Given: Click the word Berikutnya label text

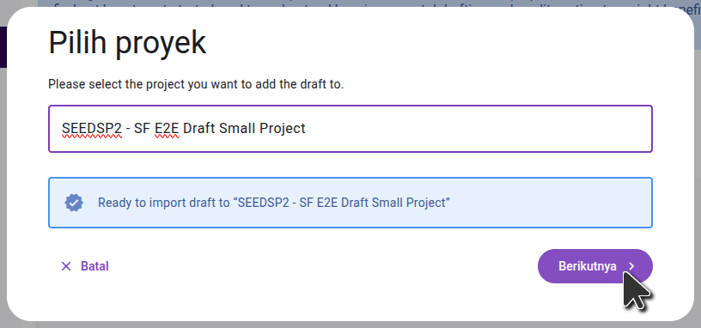Looking at the screenshot, I should (588, 266).
